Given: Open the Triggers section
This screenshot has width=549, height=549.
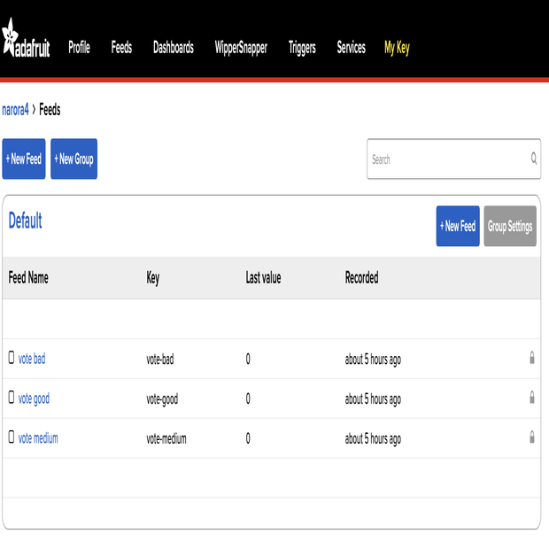Looking at the screenshot, I should coord(302,48).
